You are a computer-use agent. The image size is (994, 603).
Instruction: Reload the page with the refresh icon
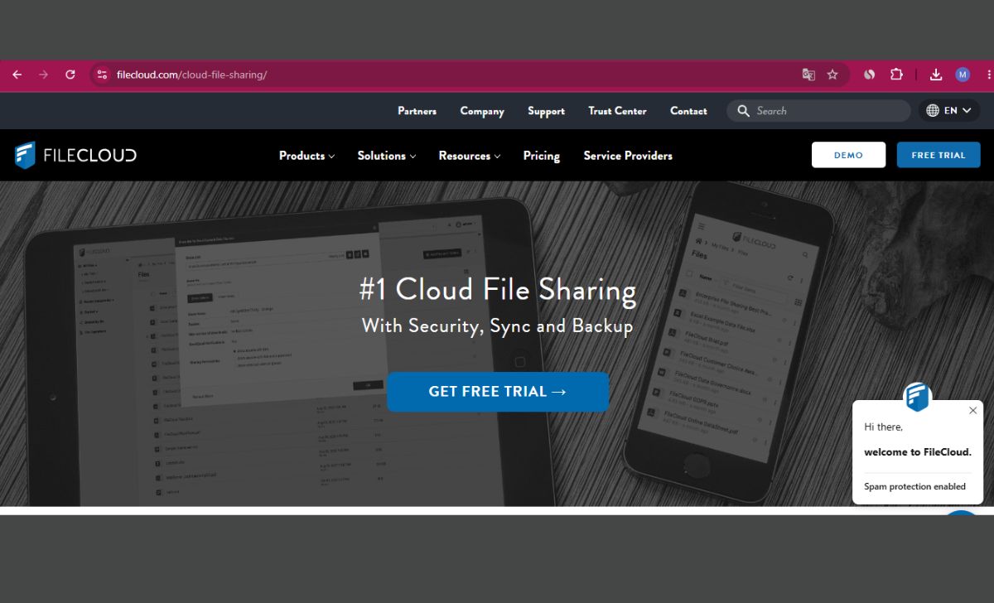(x=70, y=75)
